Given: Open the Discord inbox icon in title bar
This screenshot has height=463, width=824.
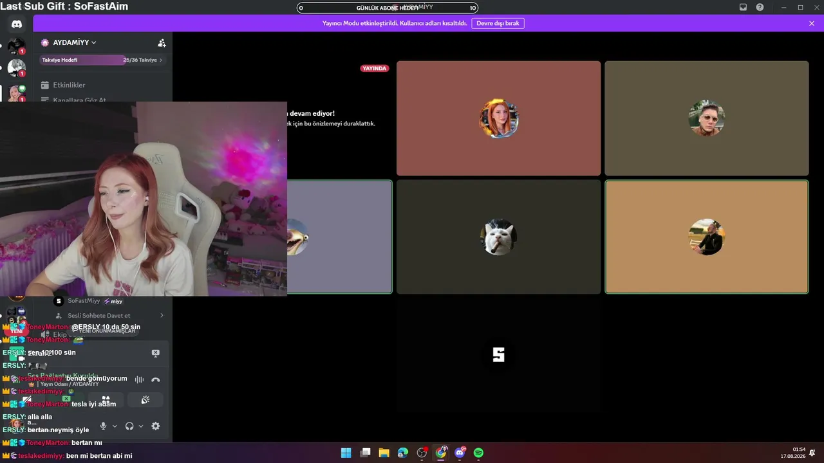Looking at the screenshot, I should [x=743, y=7].
